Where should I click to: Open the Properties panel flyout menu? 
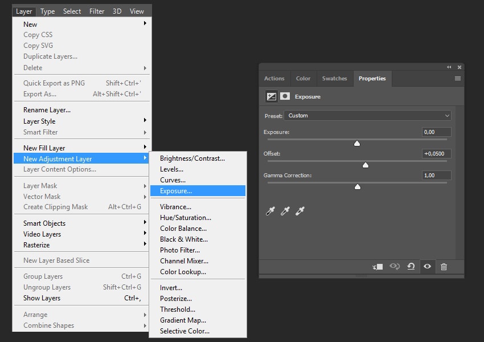(457, 79)
